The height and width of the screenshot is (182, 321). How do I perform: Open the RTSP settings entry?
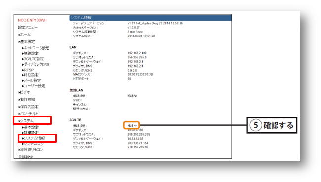coord(28,70)
